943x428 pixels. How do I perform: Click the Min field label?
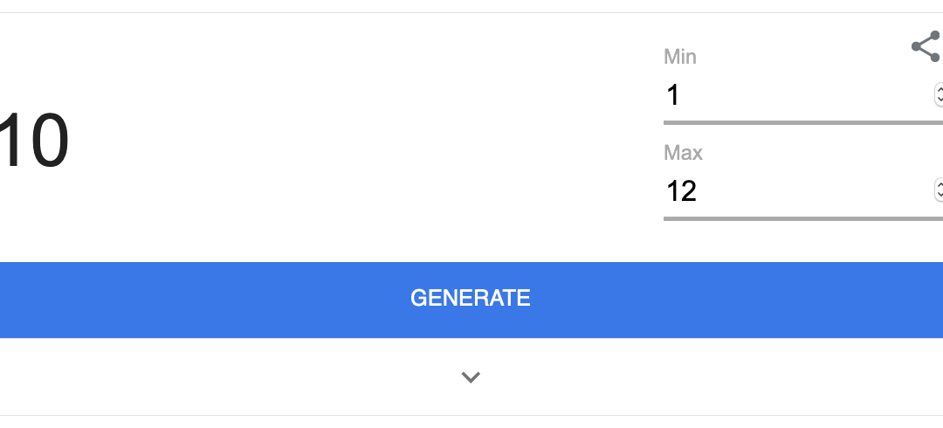(x=680, y=57)
